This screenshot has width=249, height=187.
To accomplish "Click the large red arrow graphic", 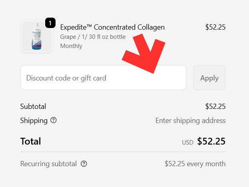I will coord(146,53).
